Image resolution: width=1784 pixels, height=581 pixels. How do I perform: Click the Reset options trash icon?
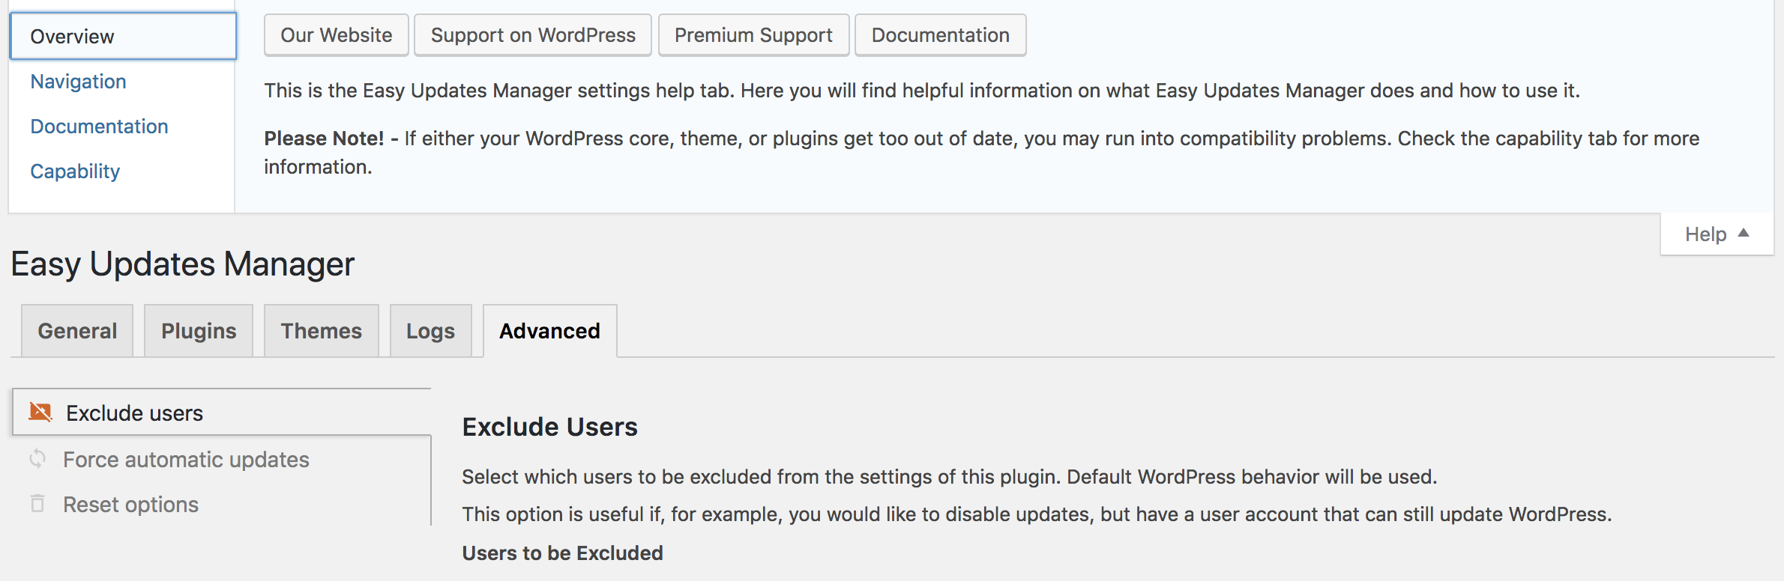pos(37,503)
